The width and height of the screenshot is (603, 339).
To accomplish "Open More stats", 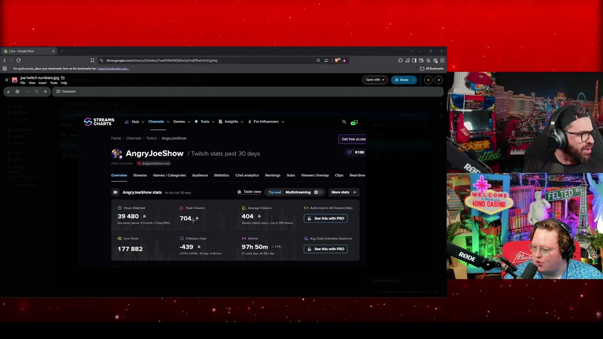I will pyautogui.click(x=343, y=192).
